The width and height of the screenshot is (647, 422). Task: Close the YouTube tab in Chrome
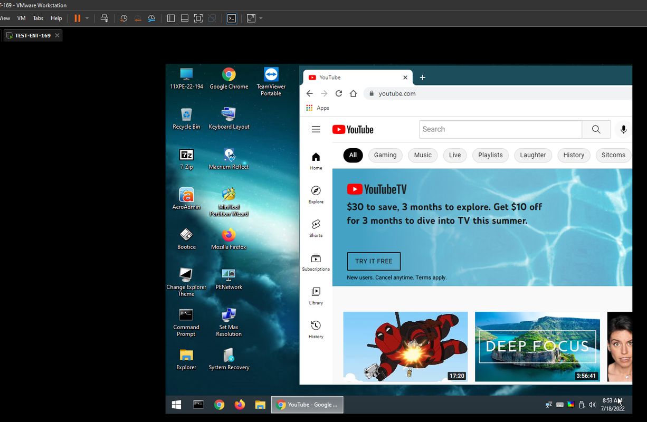tap(405, 77)
